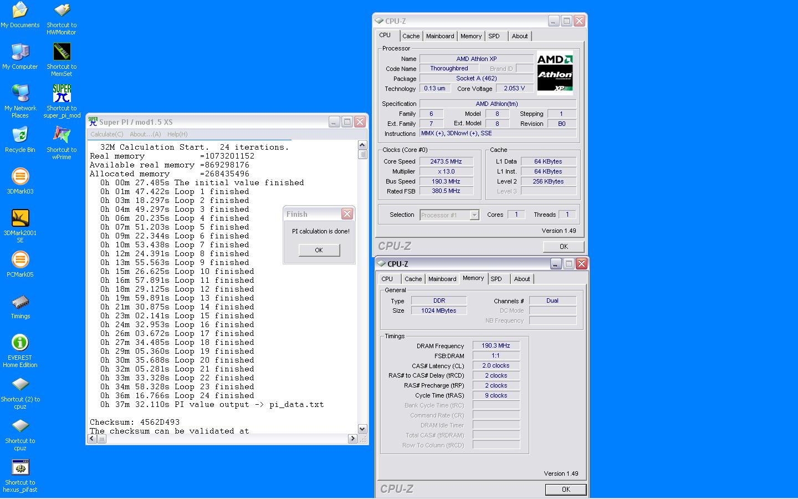Viewport: 798px width, 499px height.
Task: Select EVEREST Home Edition icon
Action: [x=20, y=351]
